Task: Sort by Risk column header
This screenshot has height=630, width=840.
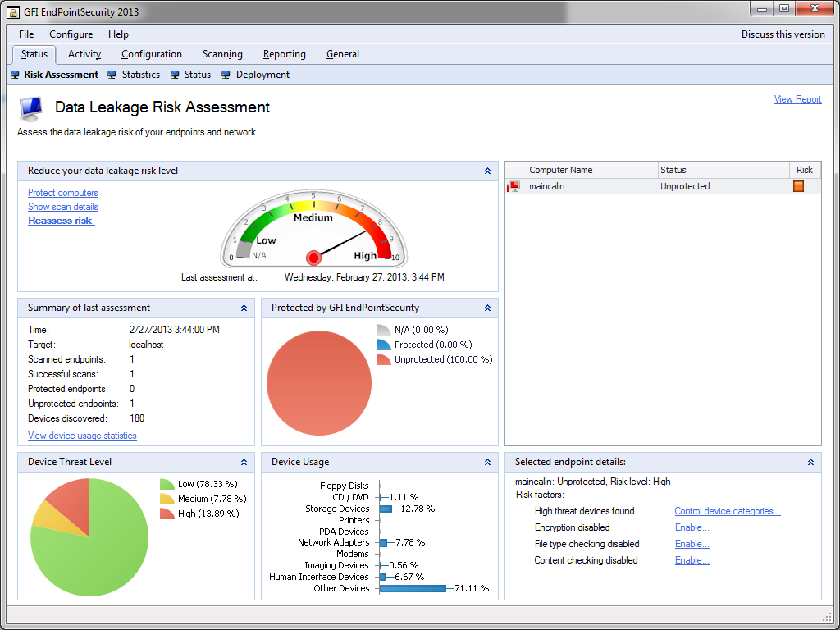Action: coord(805,170)
